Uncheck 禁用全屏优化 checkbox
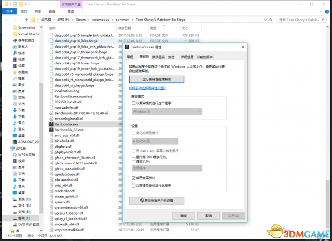The width and height of the screenshot is (332, 241). [133, 178]
